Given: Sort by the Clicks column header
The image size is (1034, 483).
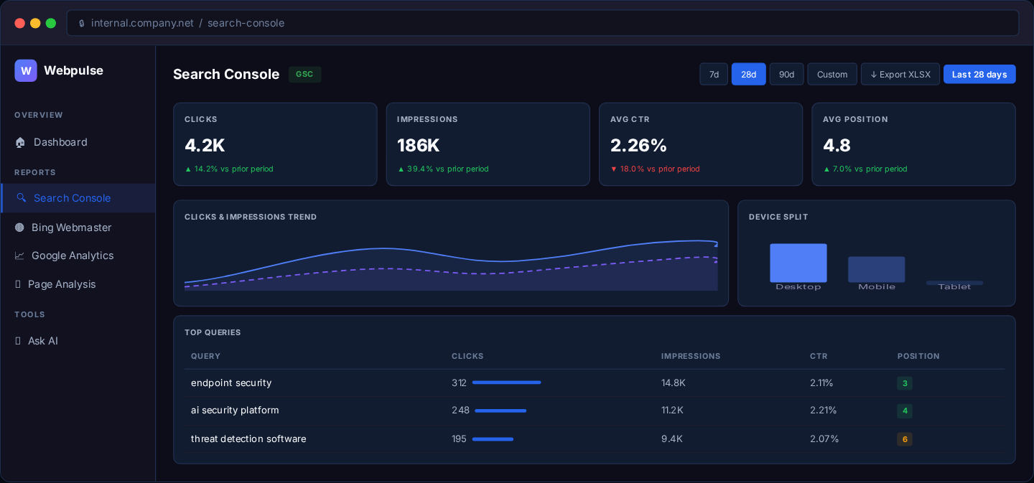Looking at the screenshot, I should [x=467, y=356].
